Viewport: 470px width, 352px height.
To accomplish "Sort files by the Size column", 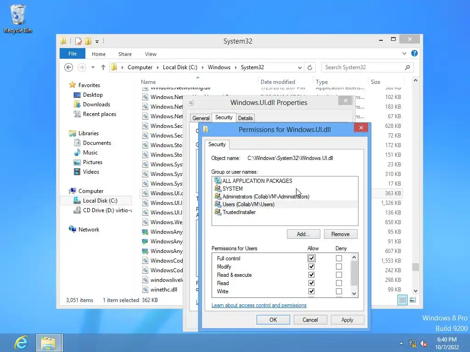I will 386,82.
